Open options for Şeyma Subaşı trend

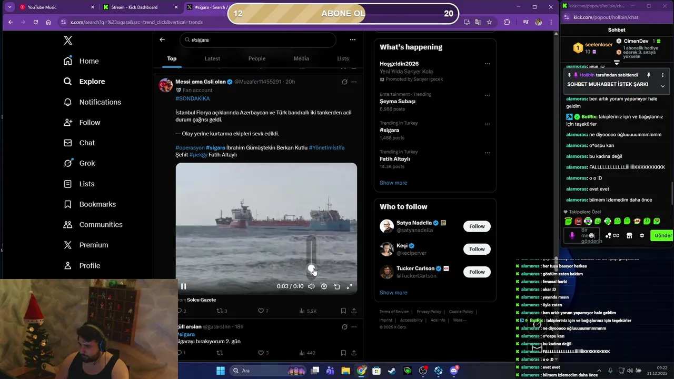487,95
